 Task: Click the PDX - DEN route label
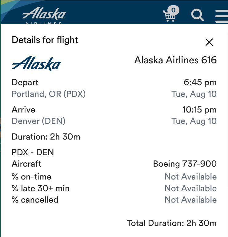click(33, 152)
